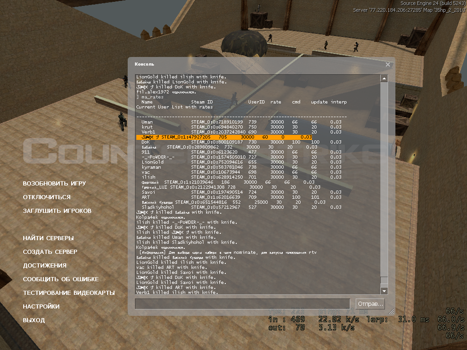467x350 pixels.
Task: Click the kyraman player row
Action: coord(242,167)
